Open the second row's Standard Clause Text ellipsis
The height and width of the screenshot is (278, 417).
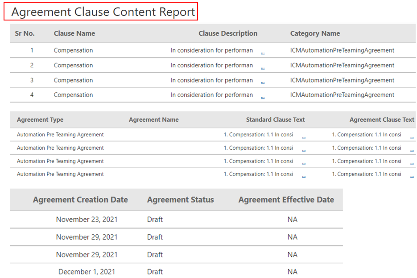pos(304,150)
